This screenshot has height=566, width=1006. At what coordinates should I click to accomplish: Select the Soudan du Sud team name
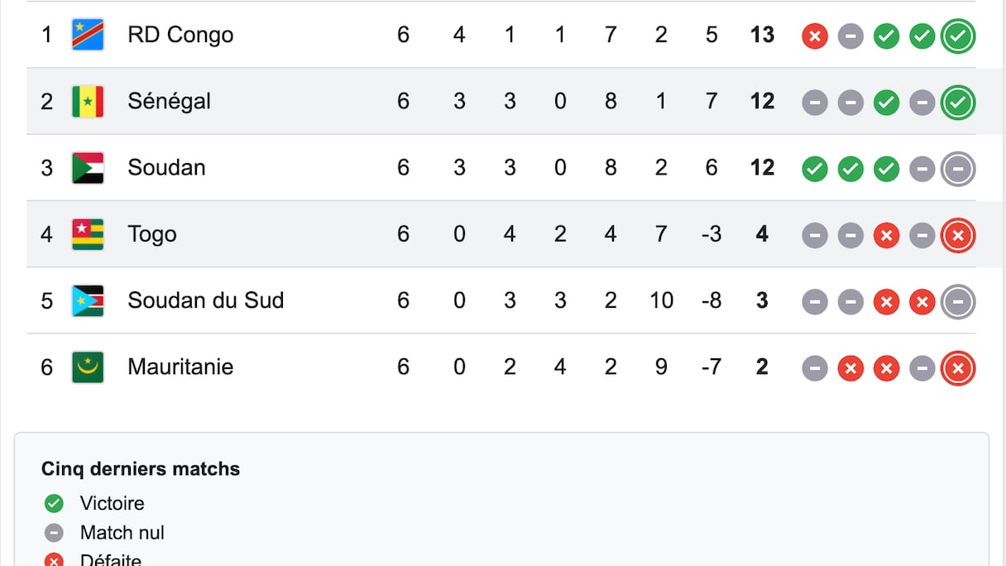click(x=205, y=300)
